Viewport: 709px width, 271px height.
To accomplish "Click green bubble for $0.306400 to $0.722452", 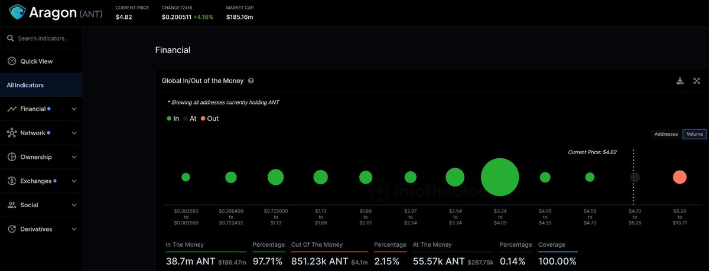I will click(x=231, y=177).
